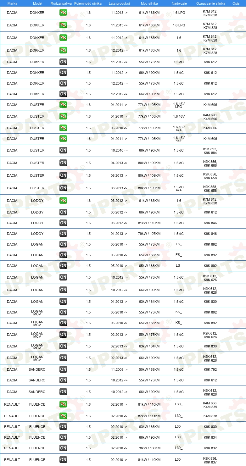246x466 pixels.
Task: Select ON icon for Fluence 63kW / 86KM
Action: coord(63,427)
